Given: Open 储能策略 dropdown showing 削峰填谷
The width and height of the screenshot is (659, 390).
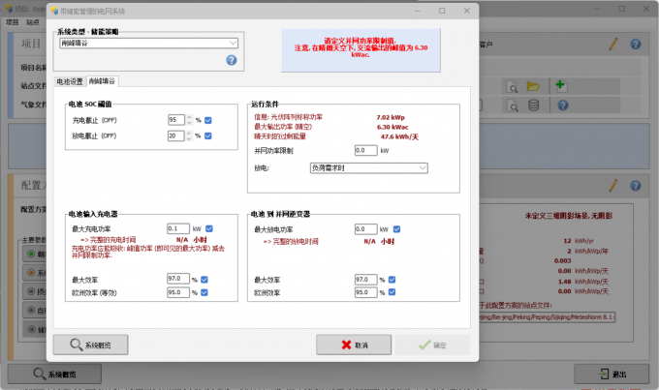Looking at the screenshot, I should tap(149, 43).
